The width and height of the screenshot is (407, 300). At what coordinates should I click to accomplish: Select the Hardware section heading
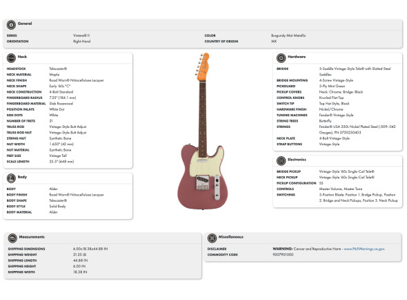pos(297,57)
